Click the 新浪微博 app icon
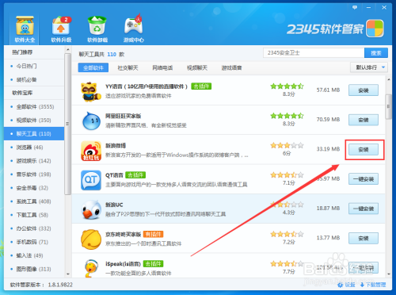The image size is (396, 295). tap(91, 151)
